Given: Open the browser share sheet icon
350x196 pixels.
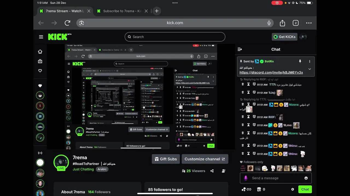Looking at the screenshot, I should point(282,23).
